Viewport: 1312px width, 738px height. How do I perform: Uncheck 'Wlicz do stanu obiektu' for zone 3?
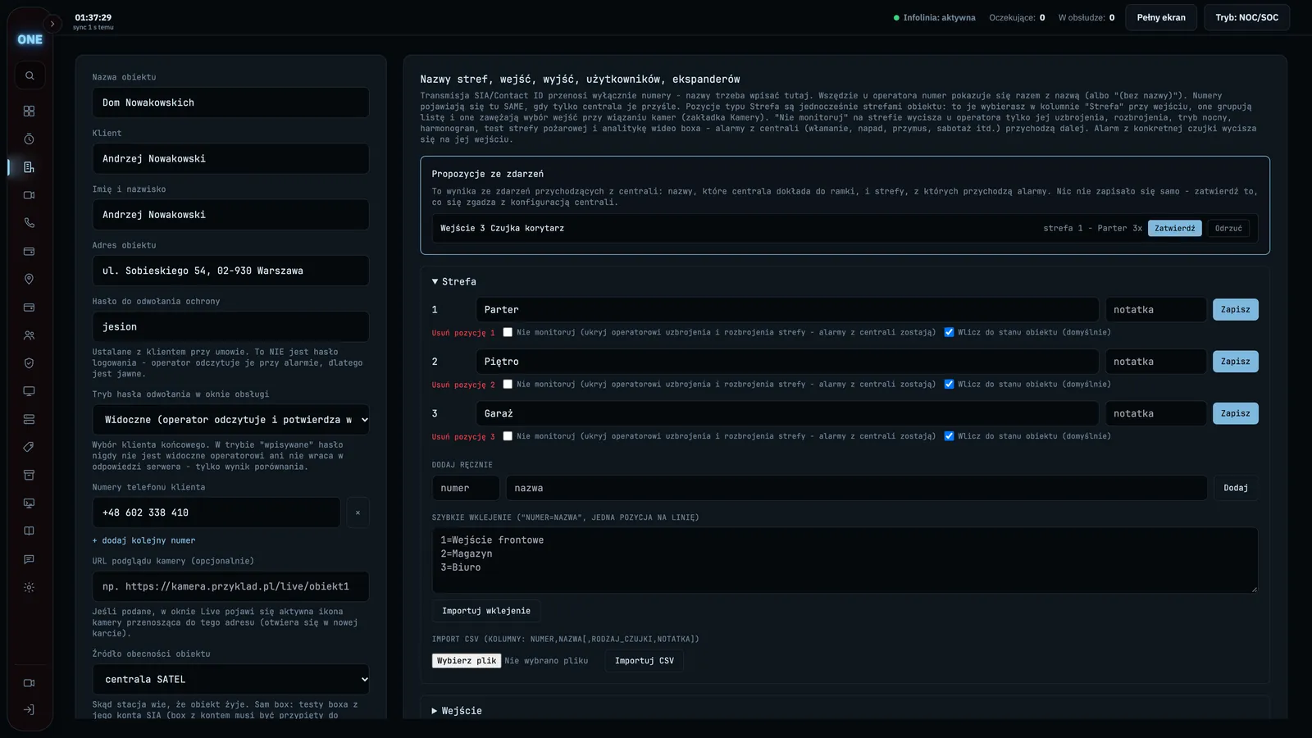point(949,436)
